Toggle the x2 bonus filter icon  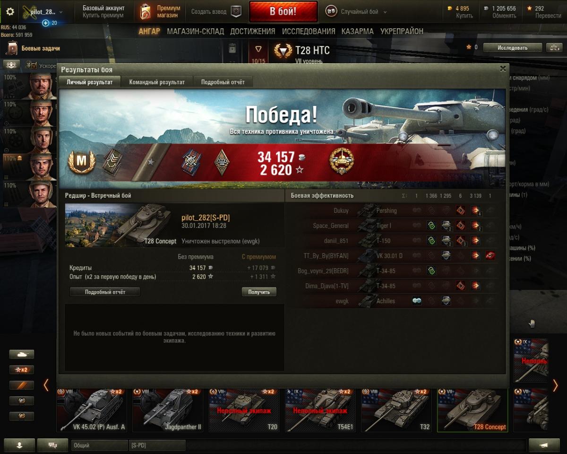click(22, 370)
